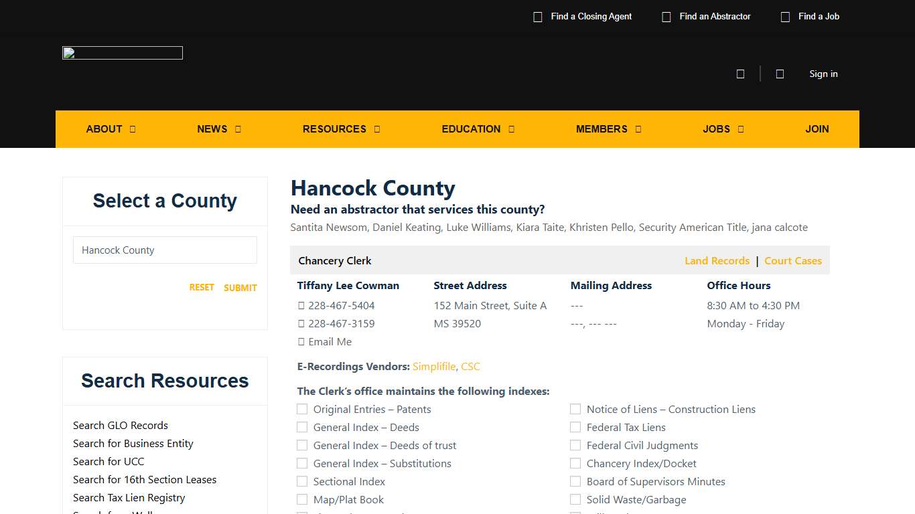The height and width of the screenshot is (514, 915).
Task: Click the Search Tax Lien Registry link
Action: pos(129,497)
